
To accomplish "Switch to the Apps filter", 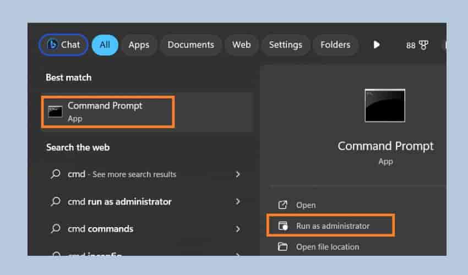I will pos(139,45).
